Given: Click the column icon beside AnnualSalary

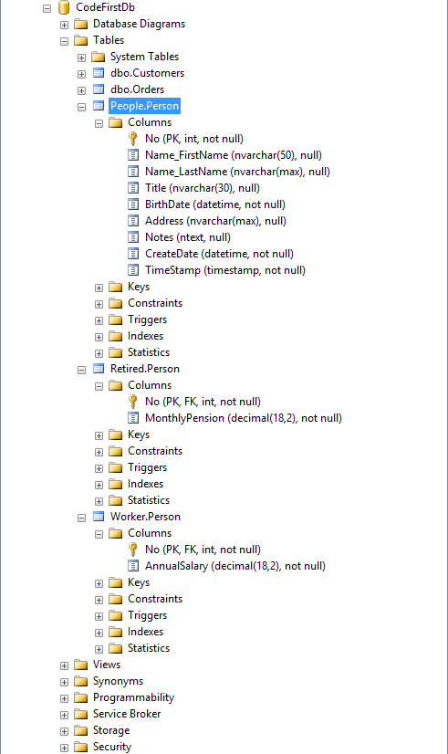Looking at the screenshot, I should pos(133,566).
